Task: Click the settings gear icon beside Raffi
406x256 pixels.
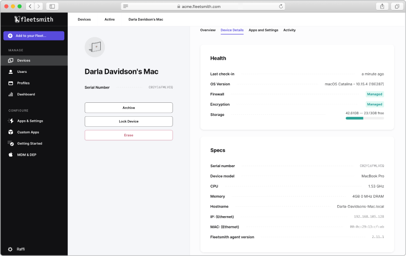Action: (10, 250)
